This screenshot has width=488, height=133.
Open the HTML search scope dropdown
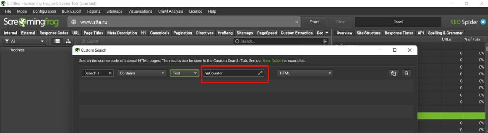pyautogui.click(x=305, y=73)
